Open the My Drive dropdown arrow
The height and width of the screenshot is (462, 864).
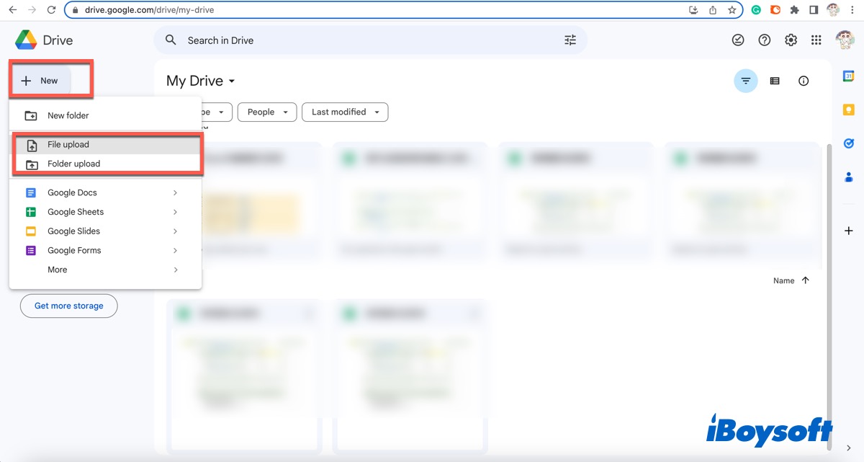coord(232,81)
